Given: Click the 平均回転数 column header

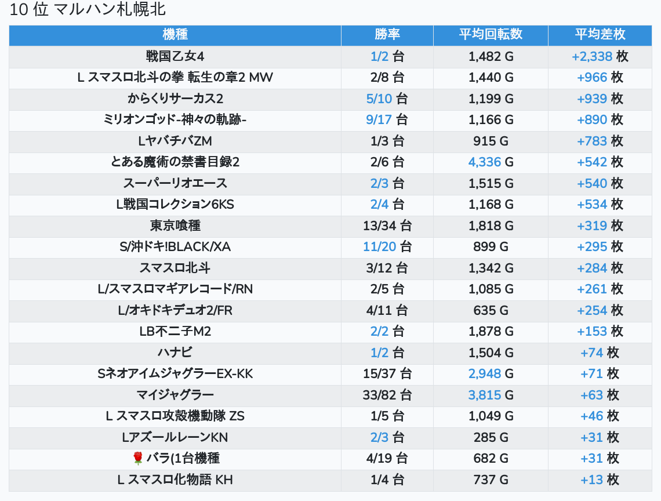Looking at the screenshot, I should point(491,35).
